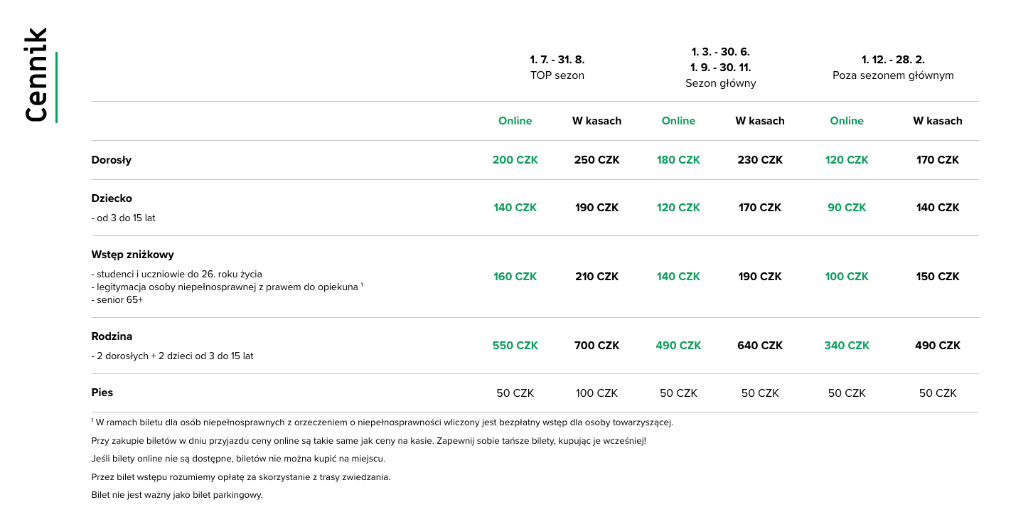Click the 700 CZK family ticket-office price

point(596,346)
